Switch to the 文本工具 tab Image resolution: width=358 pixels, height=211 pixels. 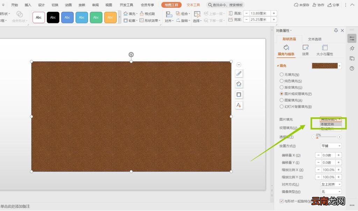(193, 5)
